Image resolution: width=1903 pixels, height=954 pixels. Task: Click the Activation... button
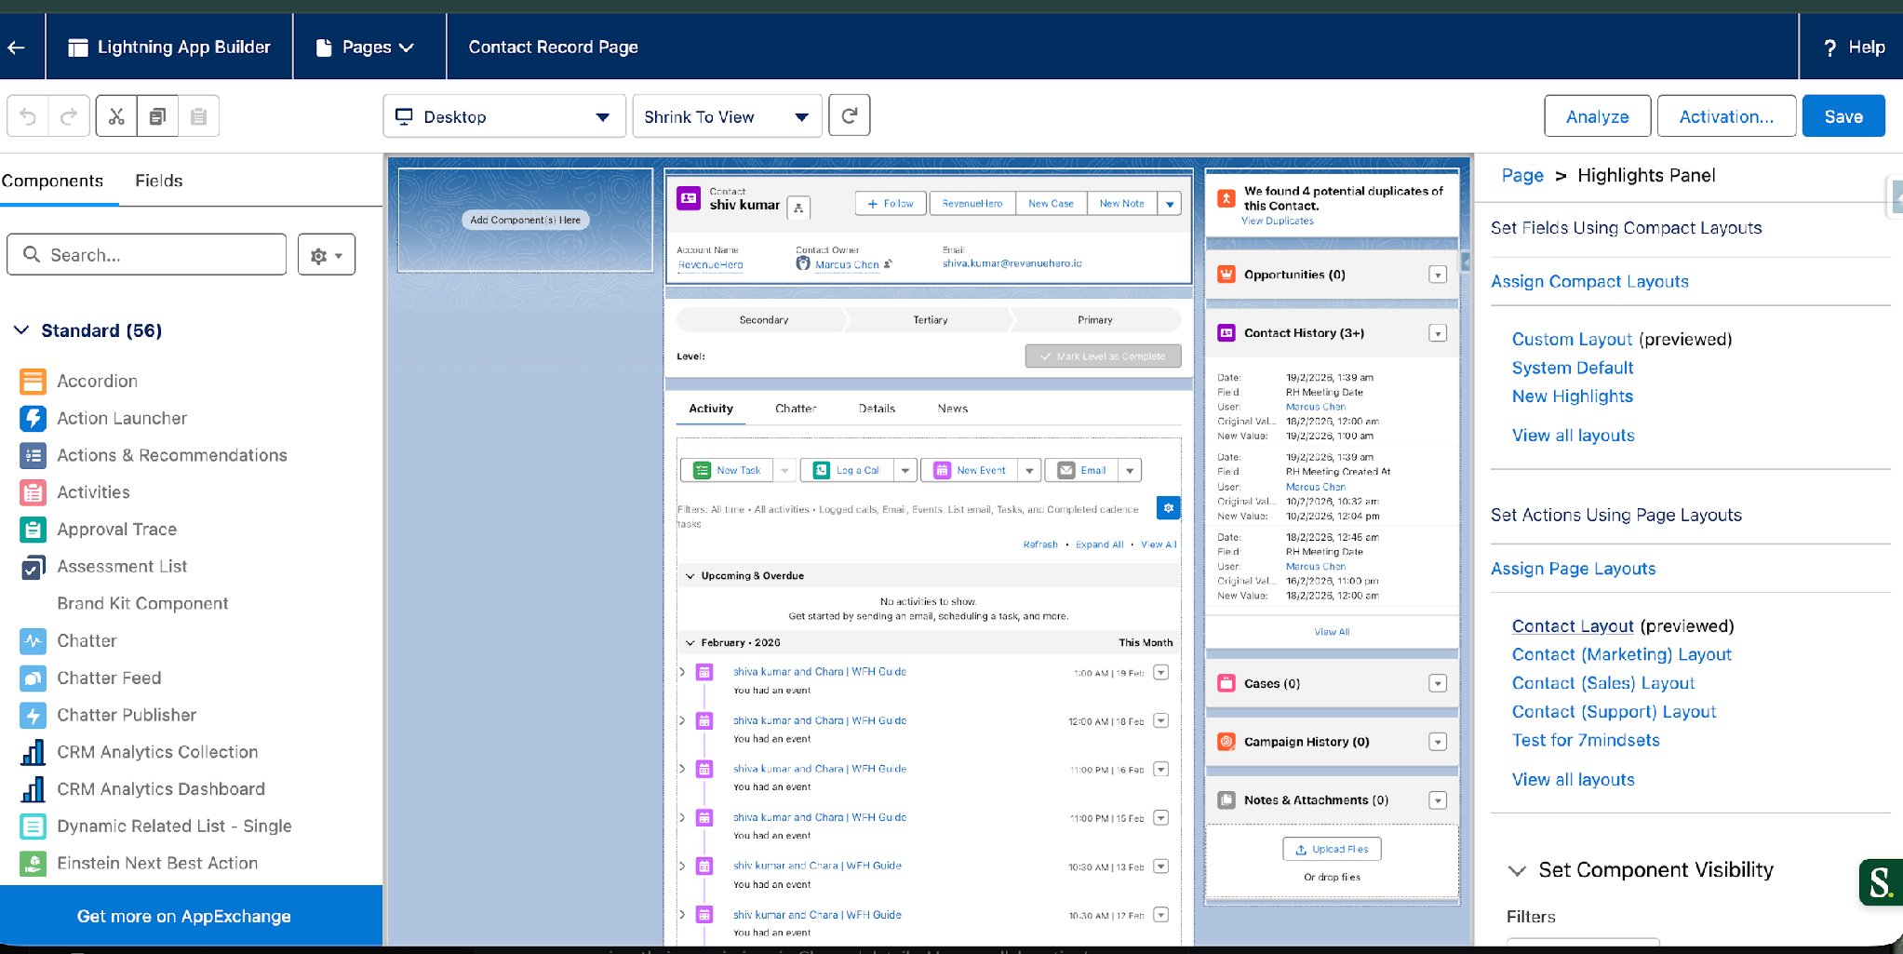point(1726,116)
